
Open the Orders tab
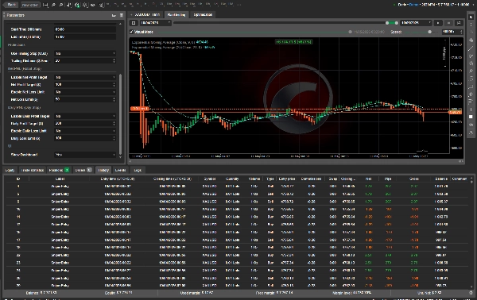[83, 170]
